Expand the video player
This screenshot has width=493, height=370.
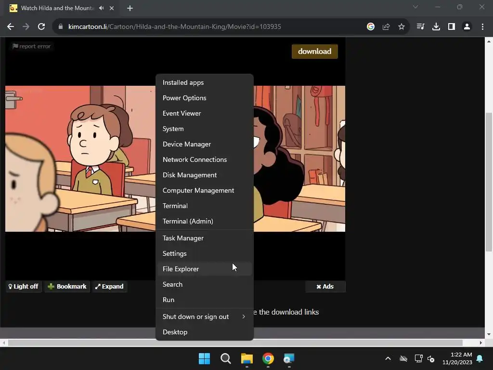(x=109, y=287)
